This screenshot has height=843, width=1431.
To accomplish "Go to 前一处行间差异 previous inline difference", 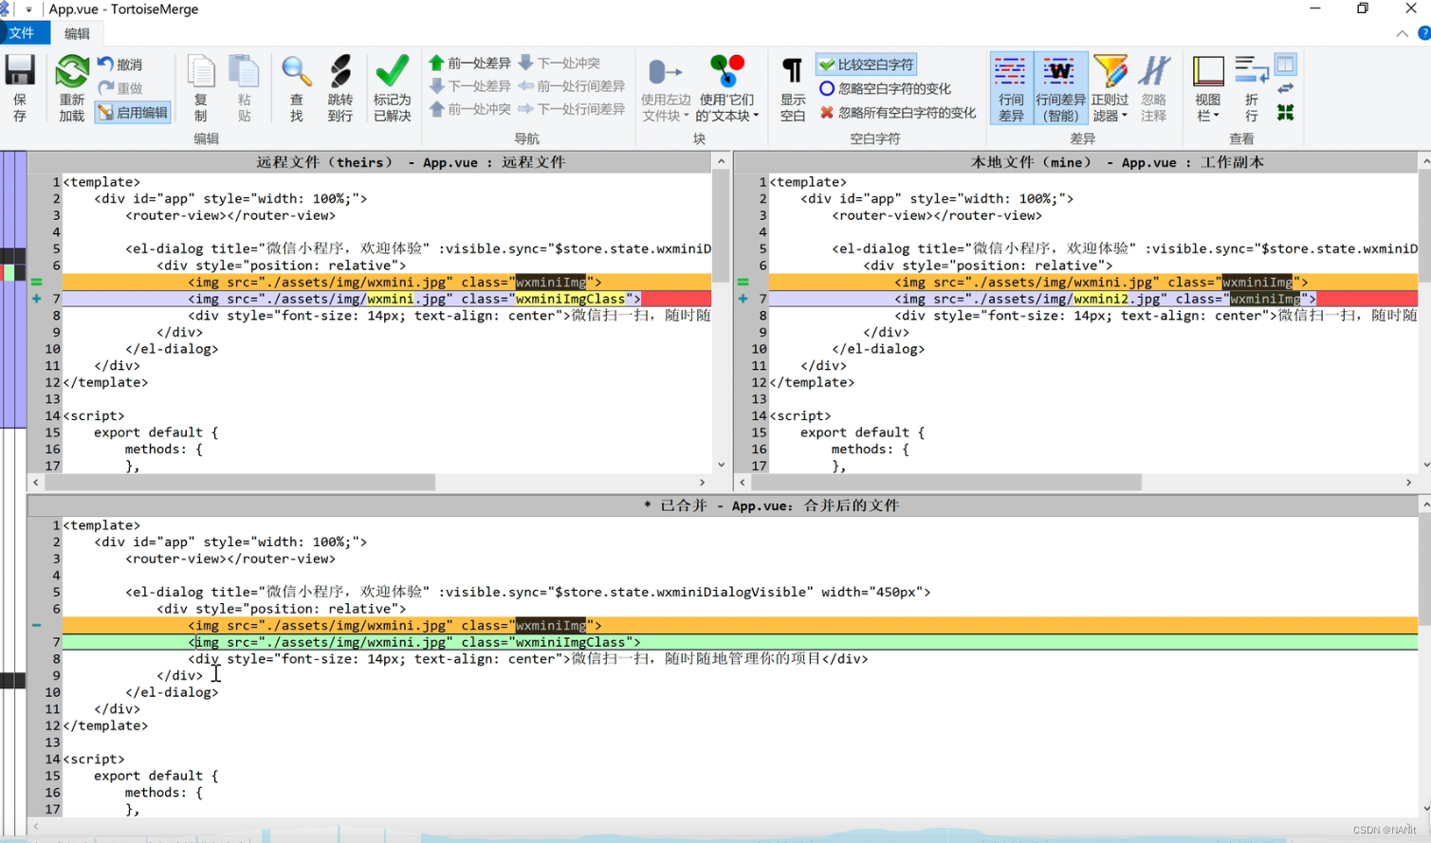I will [x=572, y=86].
